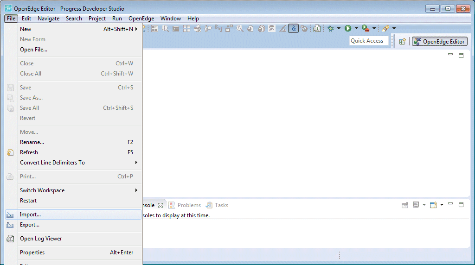Image resolution: width=475 pixels, height=265 pixels.
Task: Select Open File... in File menu
Action: click(73, 50)
